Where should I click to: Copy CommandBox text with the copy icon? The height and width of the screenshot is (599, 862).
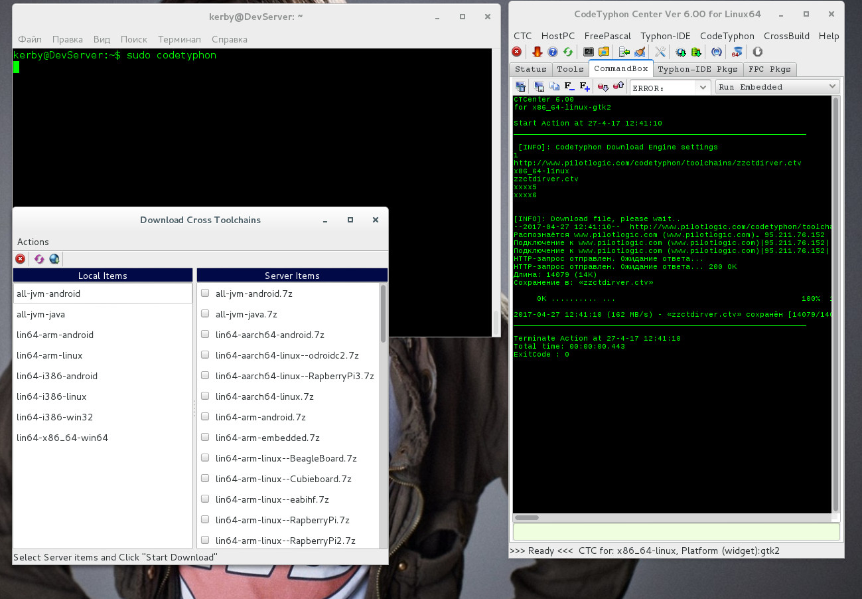(x=554, y=86)
